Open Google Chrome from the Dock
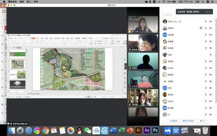 pos(45,130)
